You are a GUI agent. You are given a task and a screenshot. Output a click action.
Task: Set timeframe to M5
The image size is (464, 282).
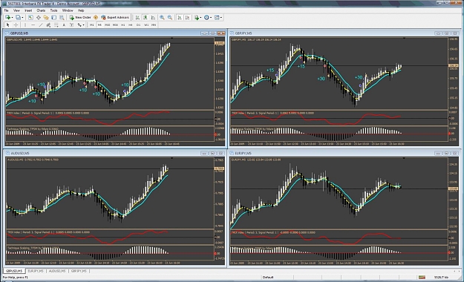coord(99,25)
